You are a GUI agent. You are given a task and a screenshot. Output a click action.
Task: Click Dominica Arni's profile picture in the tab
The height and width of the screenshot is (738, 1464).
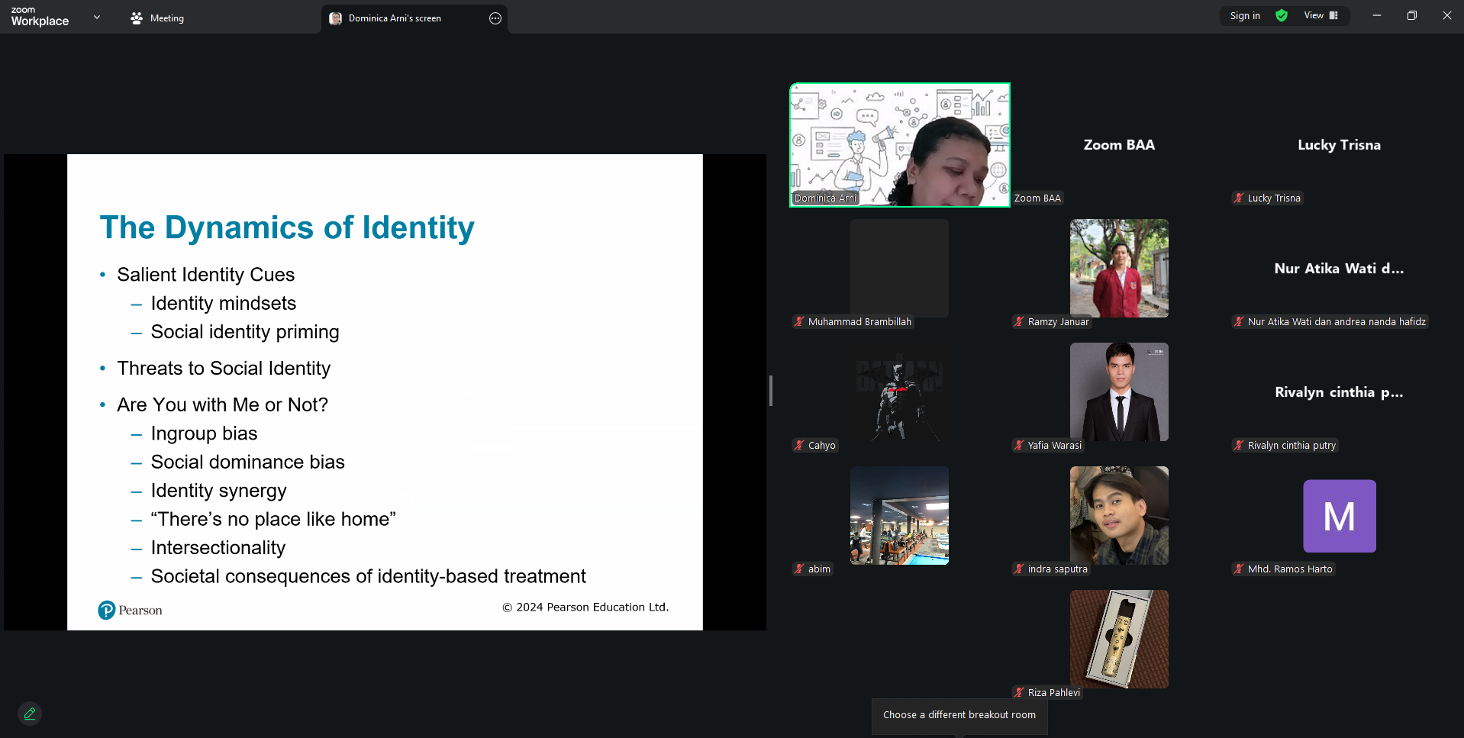(x=335, y=18)
